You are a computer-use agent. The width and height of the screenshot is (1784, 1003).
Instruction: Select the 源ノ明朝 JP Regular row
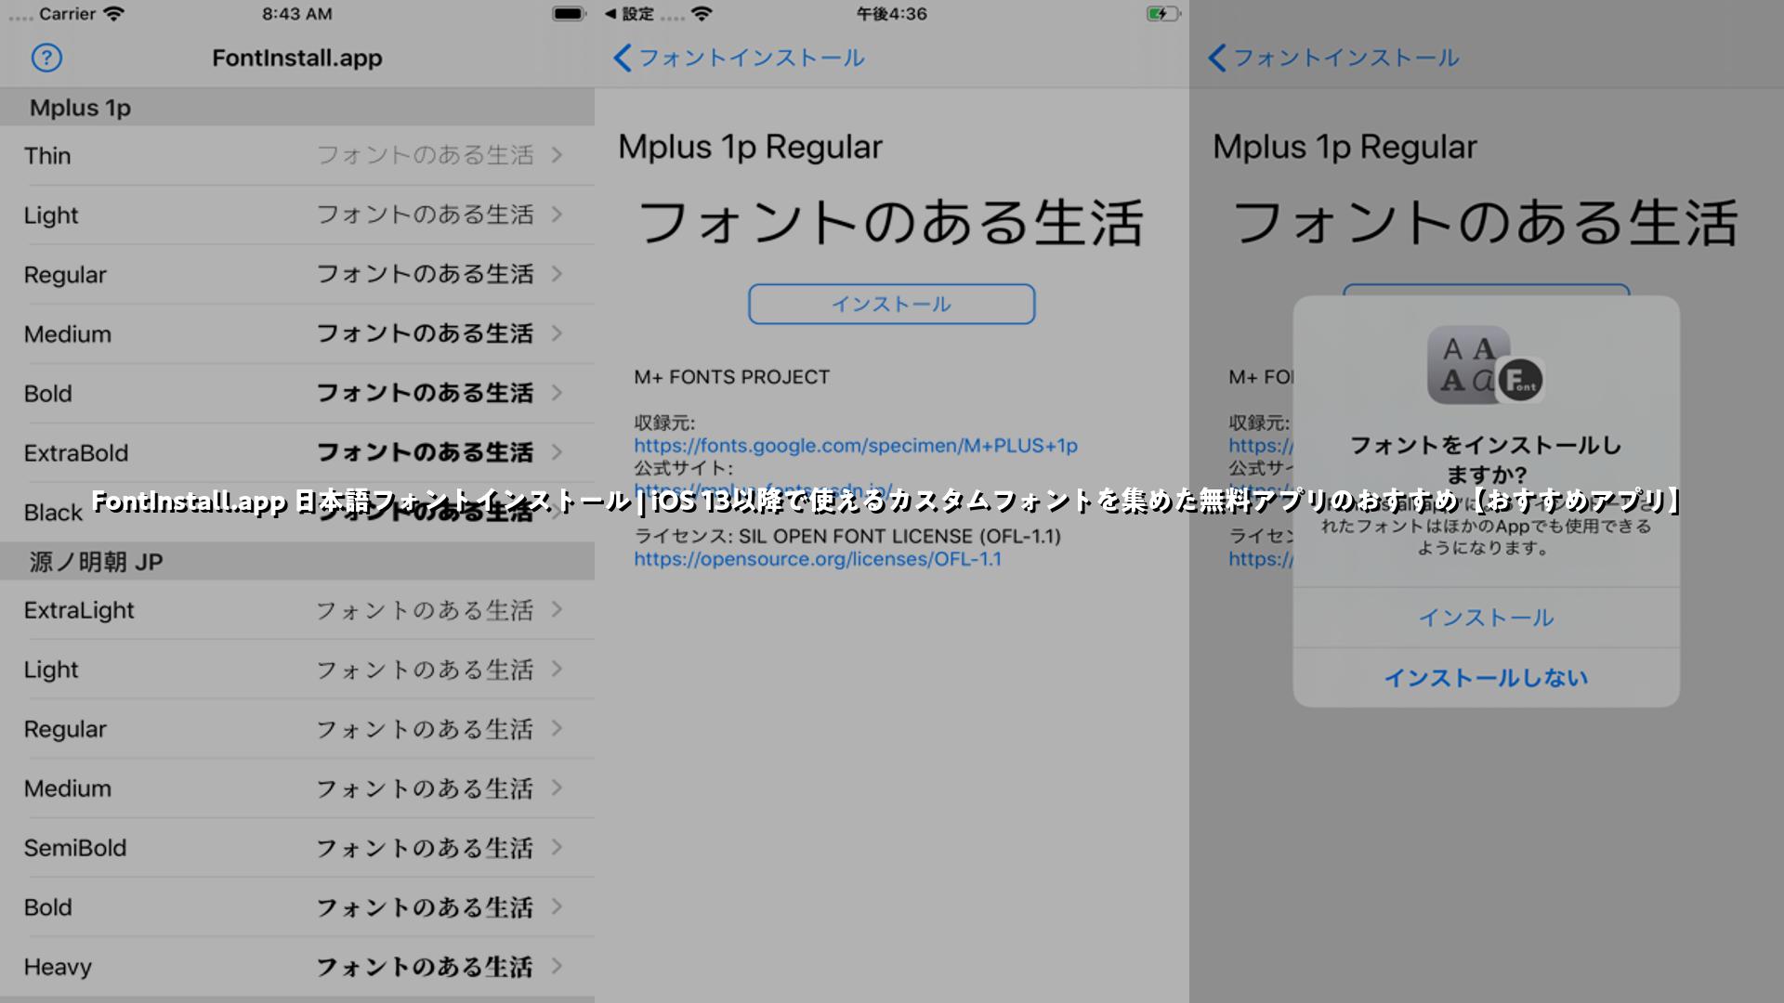(x=297, y=729)
